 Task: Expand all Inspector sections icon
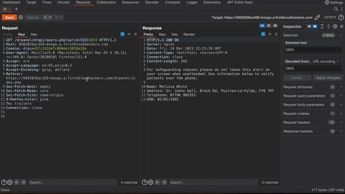(x=322, y=26)
